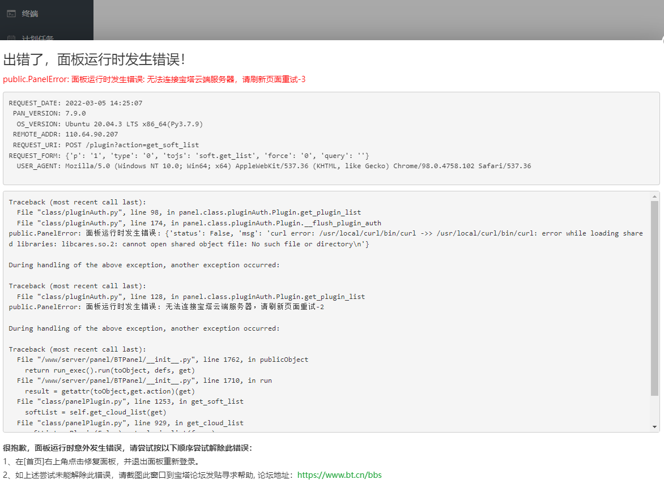This screenshot has width=664, height=496.
Task: Click the terminal icon beside 终端
Action: (x=11, y=14)
